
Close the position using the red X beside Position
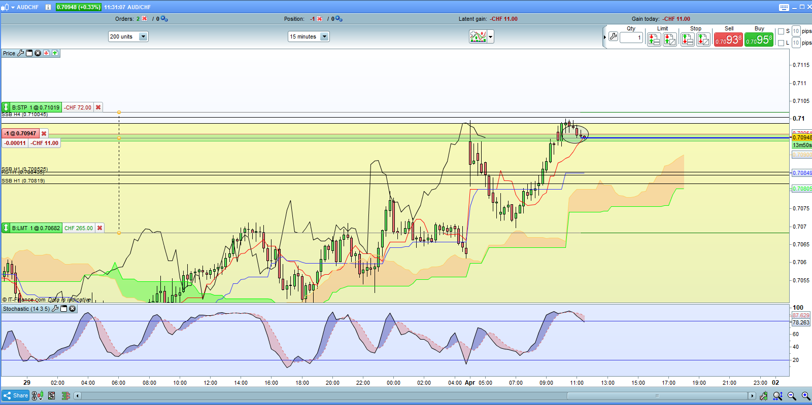319,19
